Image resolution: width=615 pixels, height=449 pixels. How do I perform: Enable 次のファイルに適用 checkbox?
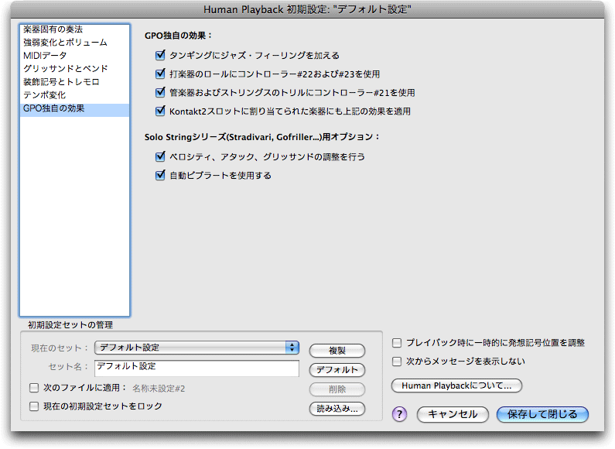coord(34,388)
